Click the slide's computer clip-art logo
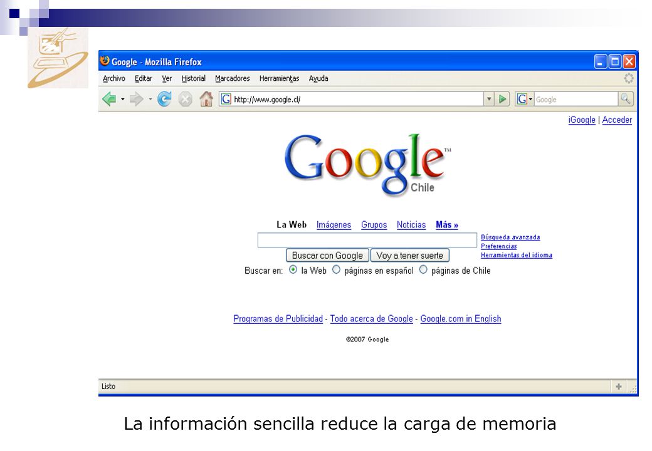652x451 pixels. [x=58, y=58]
